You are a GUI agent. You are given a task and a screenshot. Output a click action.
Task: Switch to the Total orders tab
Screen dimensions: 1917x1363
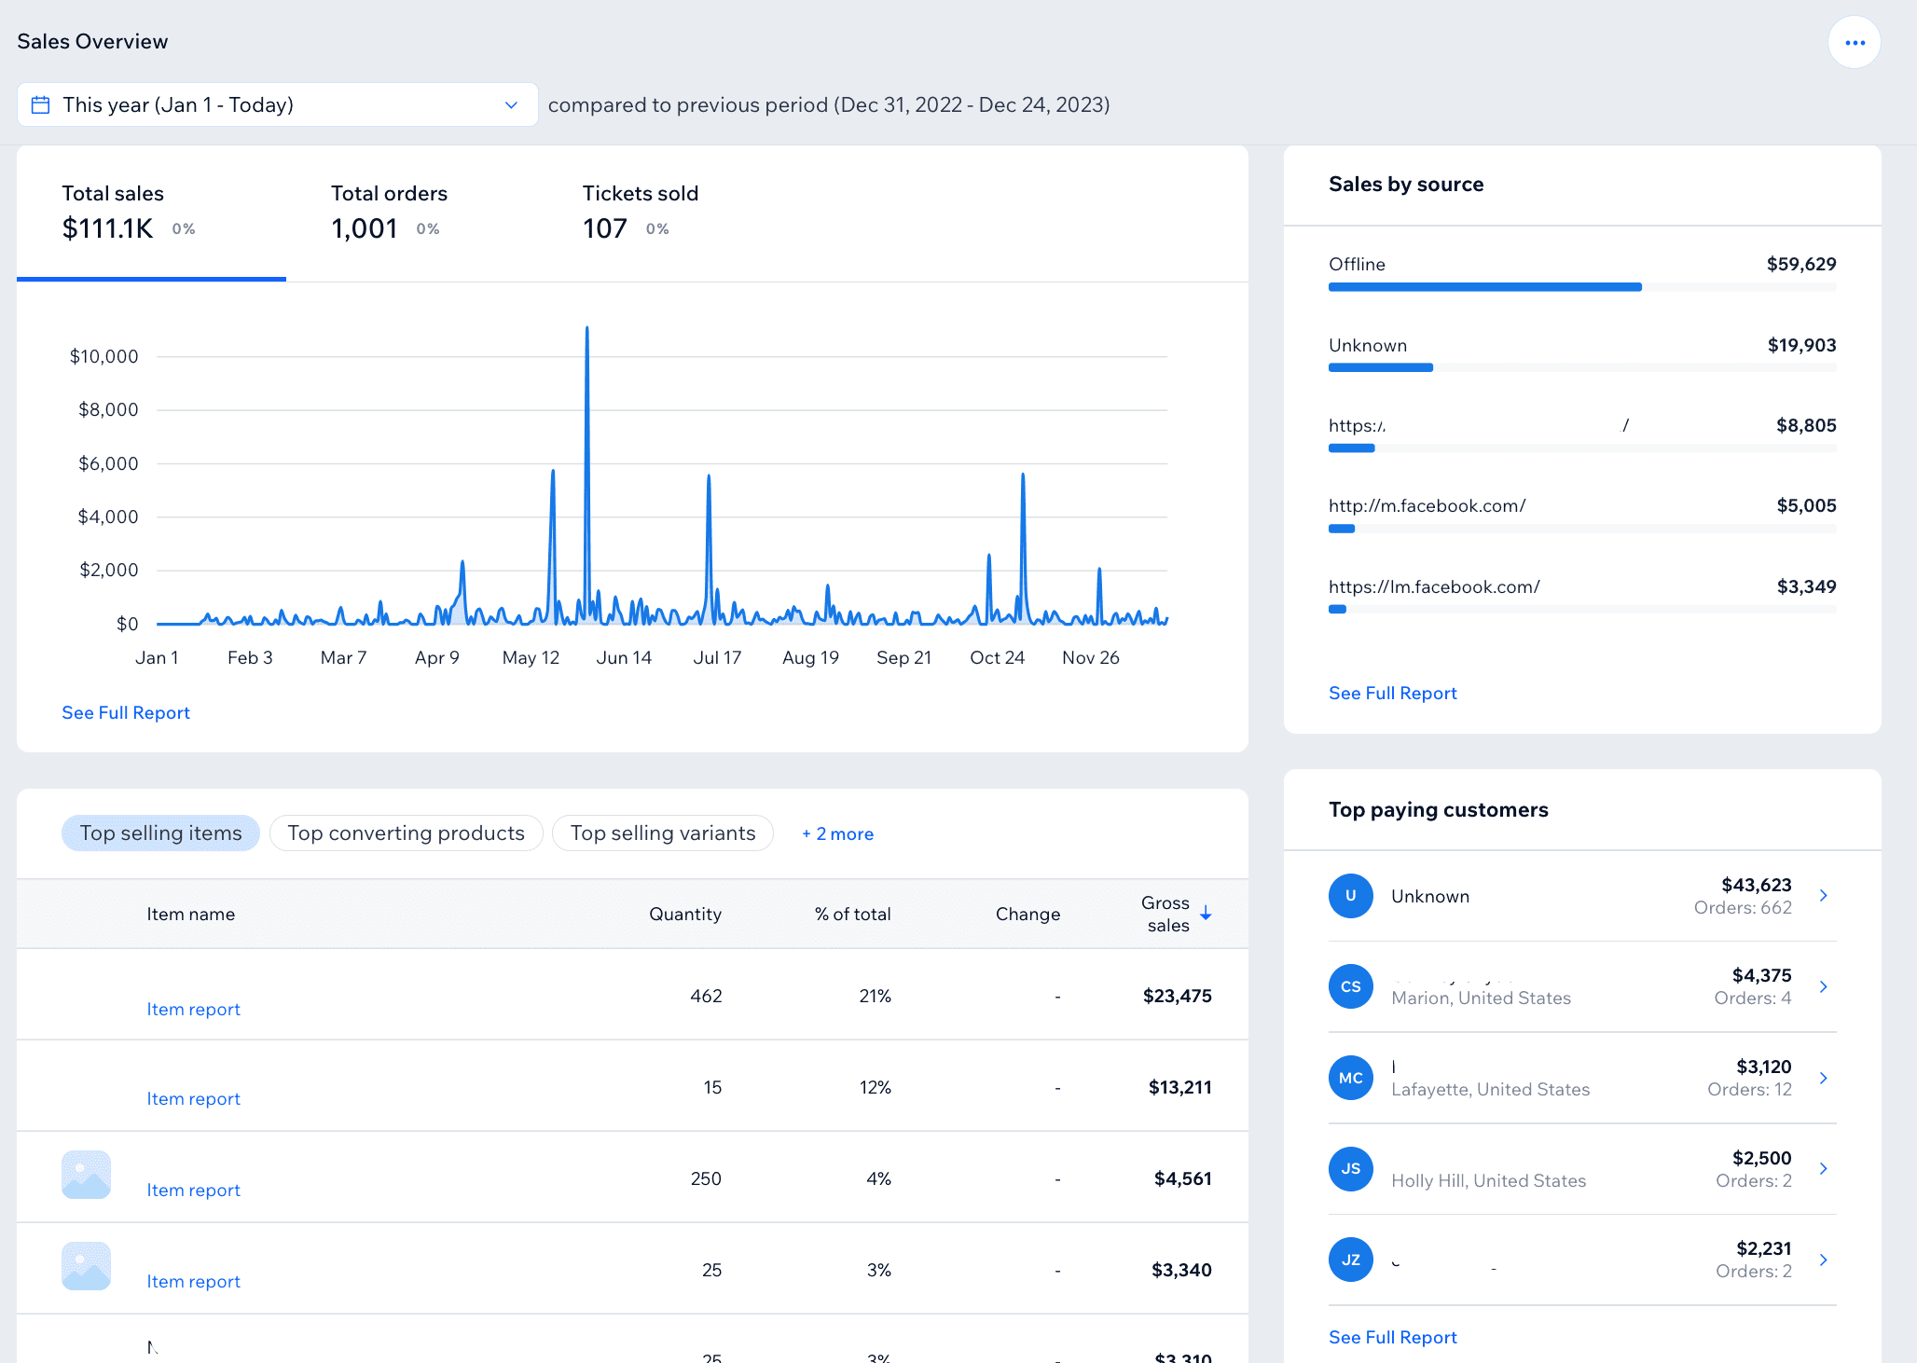[389, 213]
